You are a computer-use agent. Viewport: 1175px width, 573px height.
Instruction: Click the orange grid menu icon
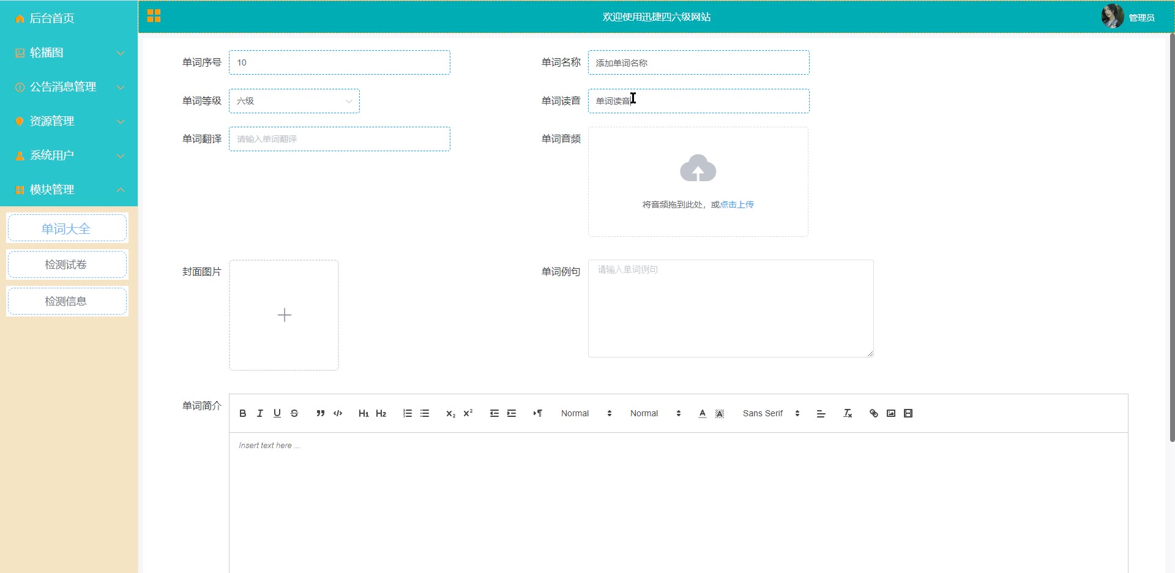[154, 16]
